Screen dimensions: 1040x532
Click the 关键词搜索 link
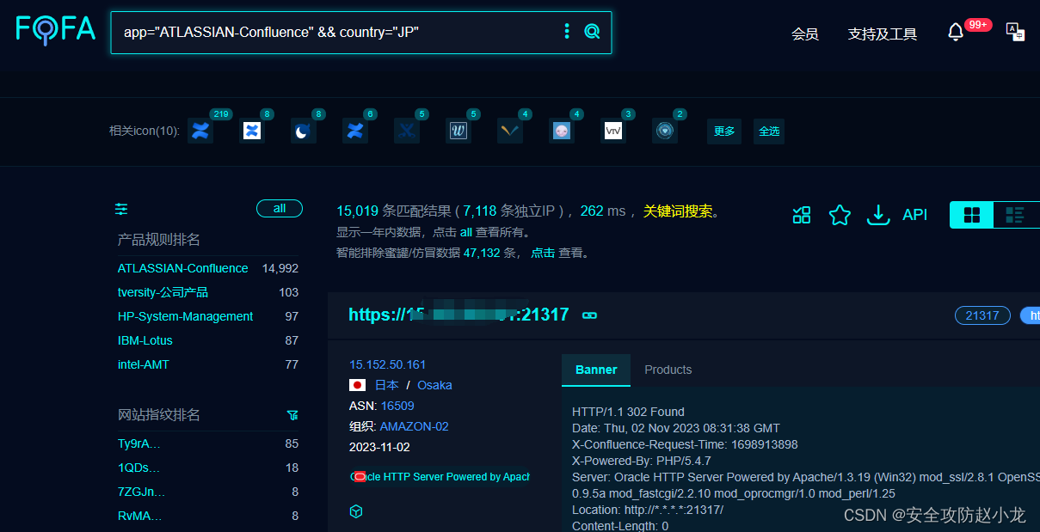(x=678, y=211)
